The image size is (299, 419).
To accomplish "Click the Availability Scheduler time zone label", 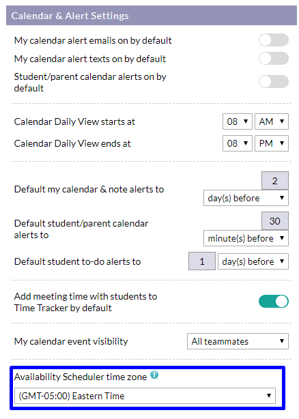I will (x=81, y=377).
